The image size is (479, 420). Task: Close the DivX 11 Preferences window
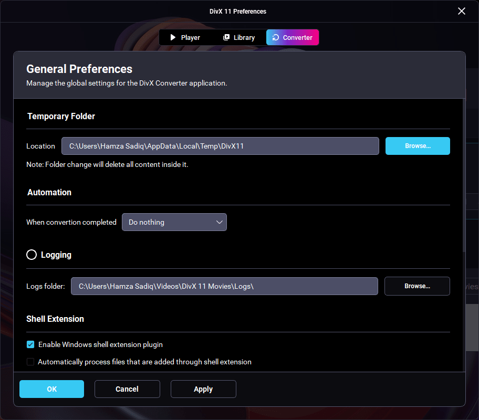tap(462, 11)
